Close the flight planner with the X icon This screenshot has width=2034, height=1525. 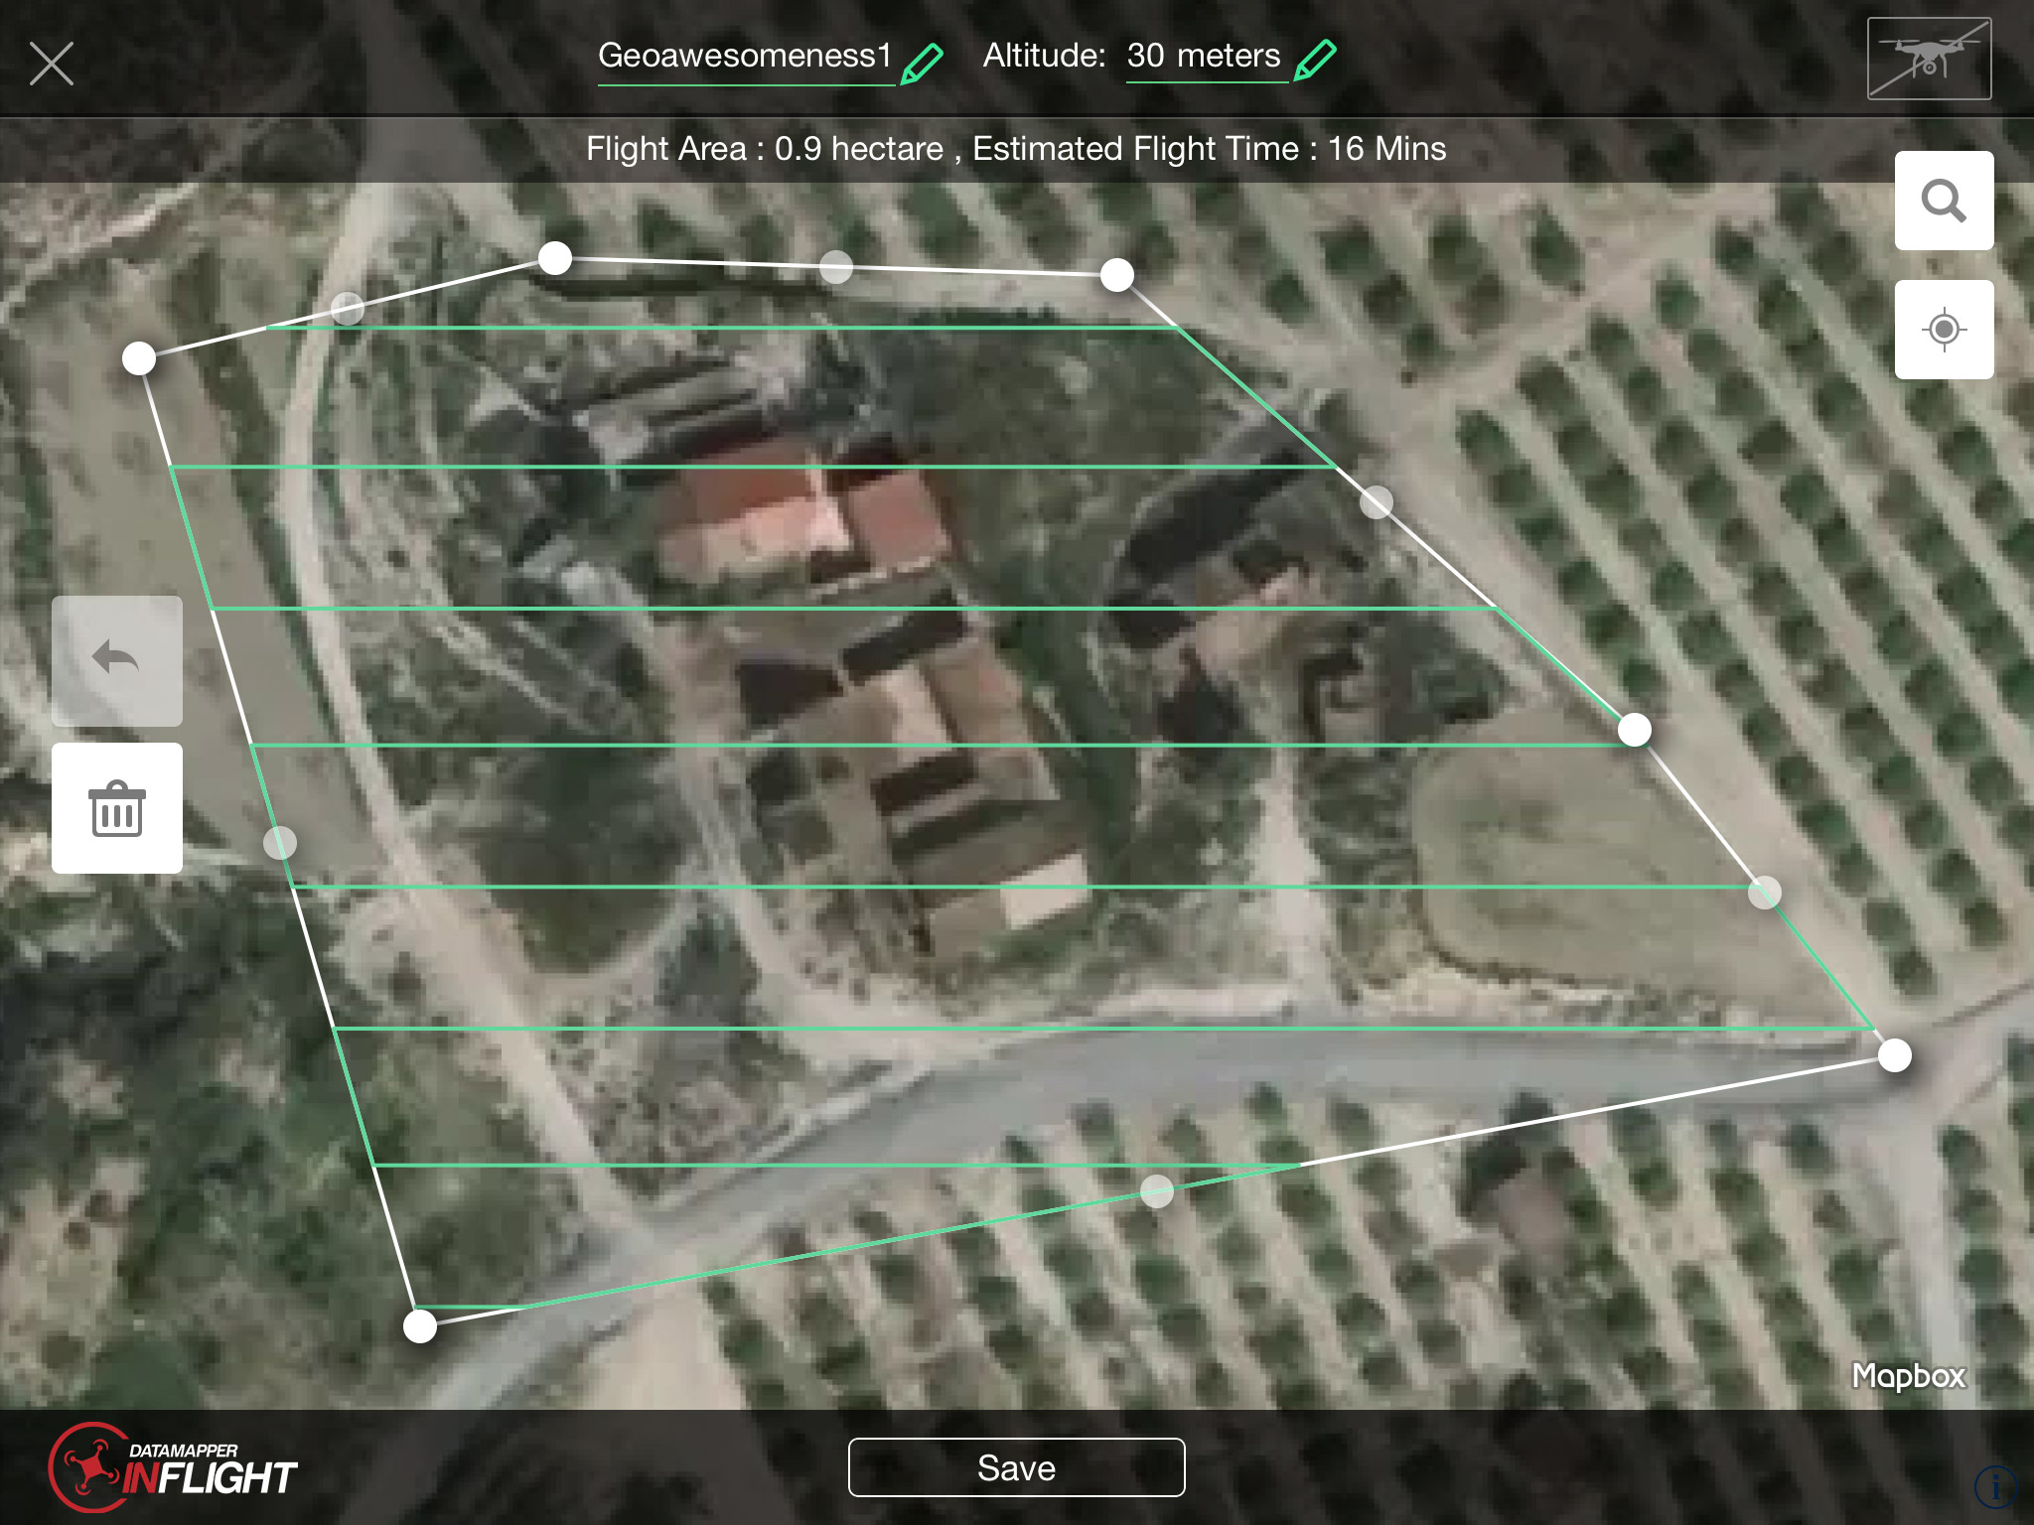pyautogui.click(x=52, y=65)
